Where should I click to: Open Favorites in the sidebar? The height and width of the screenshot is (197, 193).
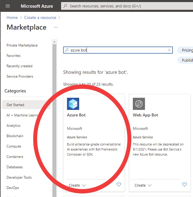click(x=13, y=56)
